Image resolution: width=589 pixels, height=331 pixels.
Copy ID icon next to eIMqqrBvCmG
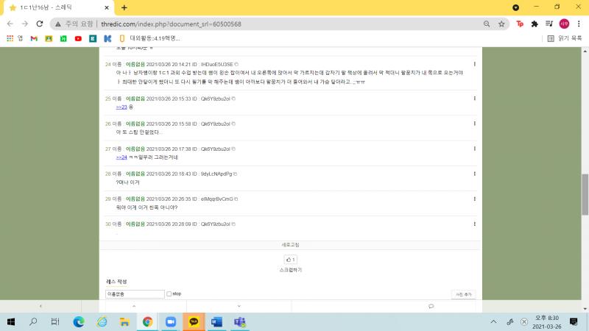(236, 199)
